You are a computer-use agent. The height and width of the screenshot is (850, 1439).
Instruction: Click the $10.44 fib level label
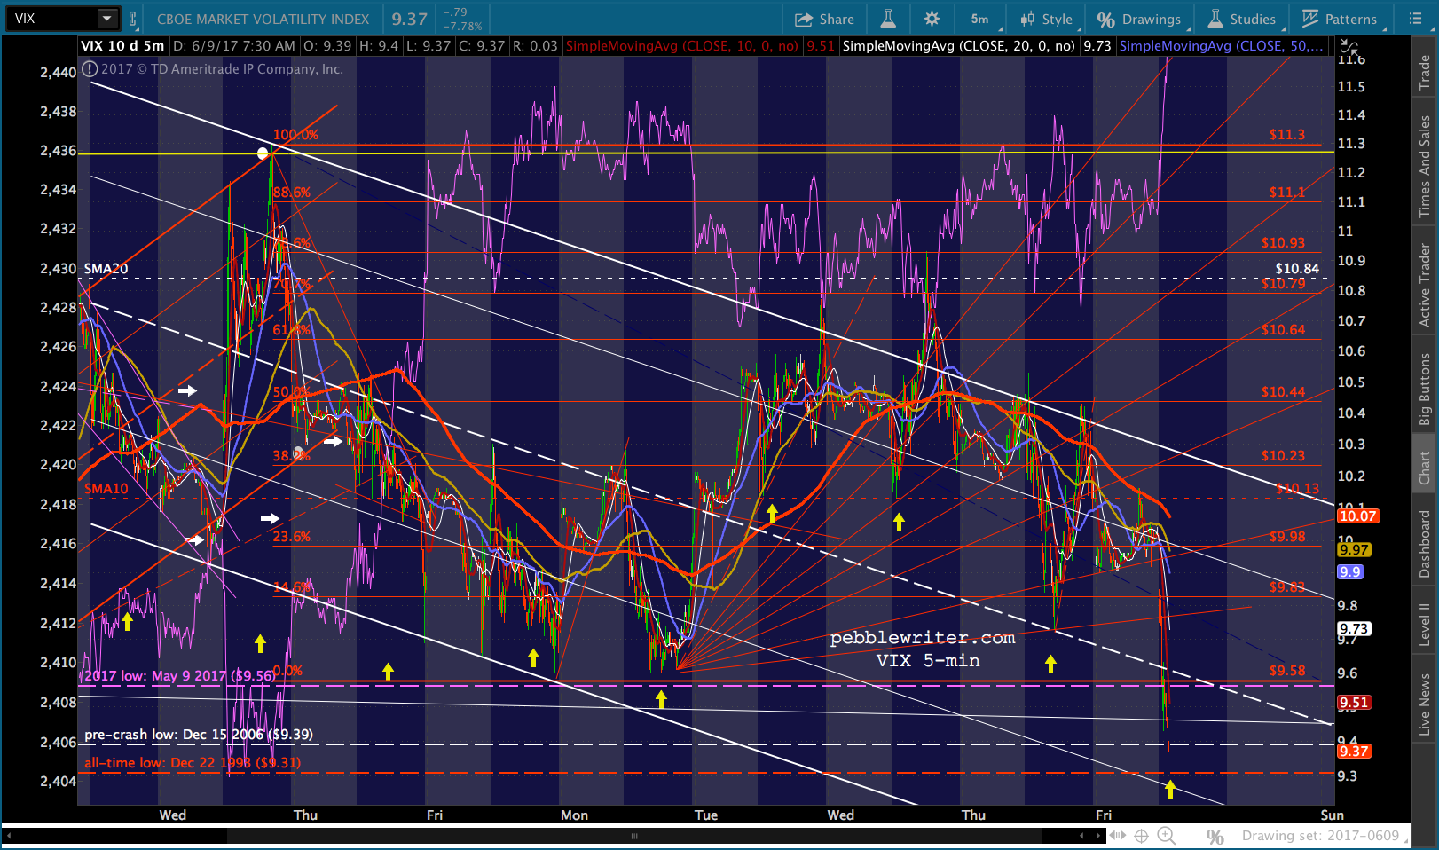1284,392
